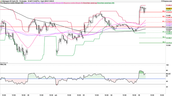Click the Piv J pivot label
Image resolution: width=172 pixels, height=96 pixels.
tap(164, 27)
